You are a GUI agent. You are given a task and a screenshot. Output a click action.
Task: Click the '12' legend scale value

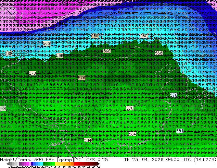click(64, 167)
